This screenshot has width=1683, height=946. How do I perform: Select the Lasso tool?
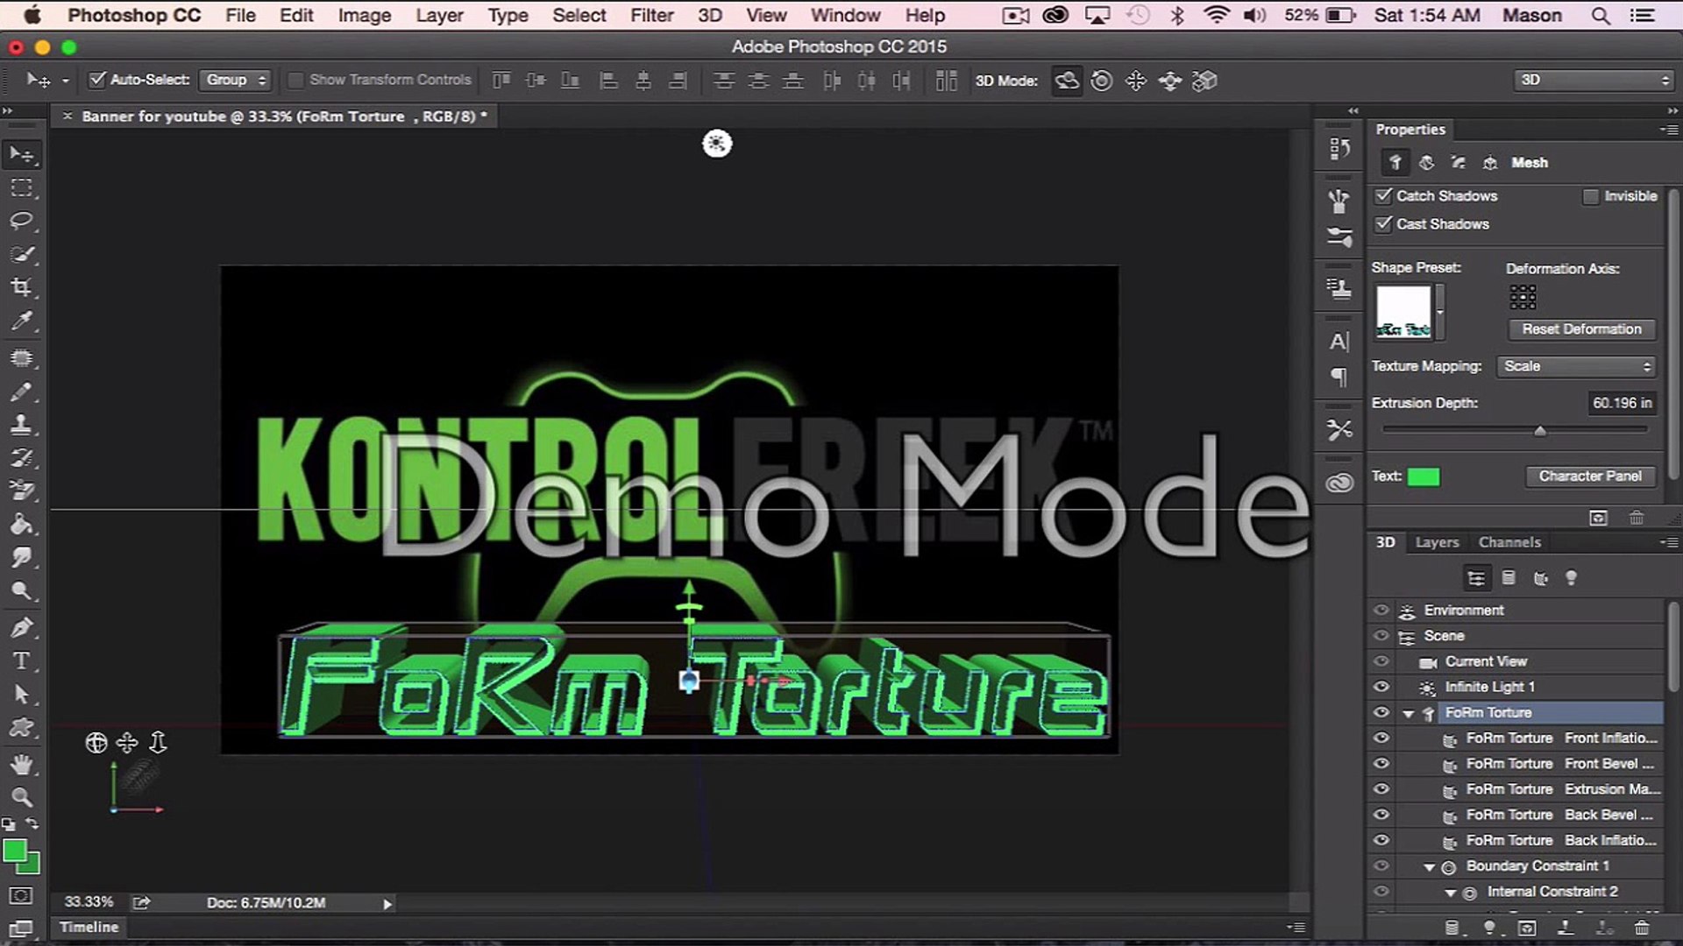coord(21,221)
